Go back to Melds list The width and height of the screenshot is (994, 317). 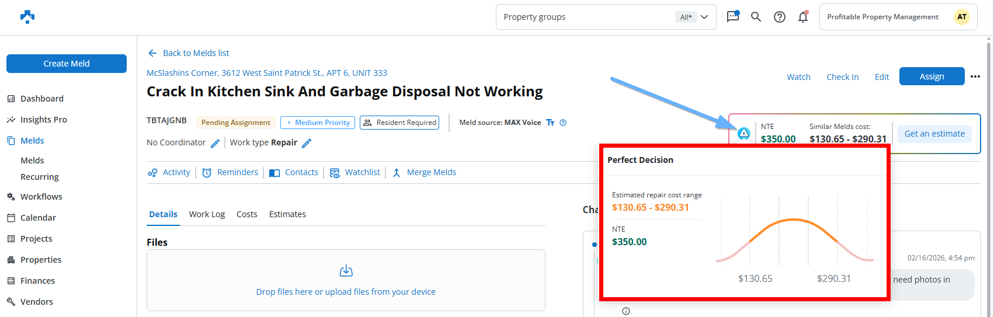point(189,53)
